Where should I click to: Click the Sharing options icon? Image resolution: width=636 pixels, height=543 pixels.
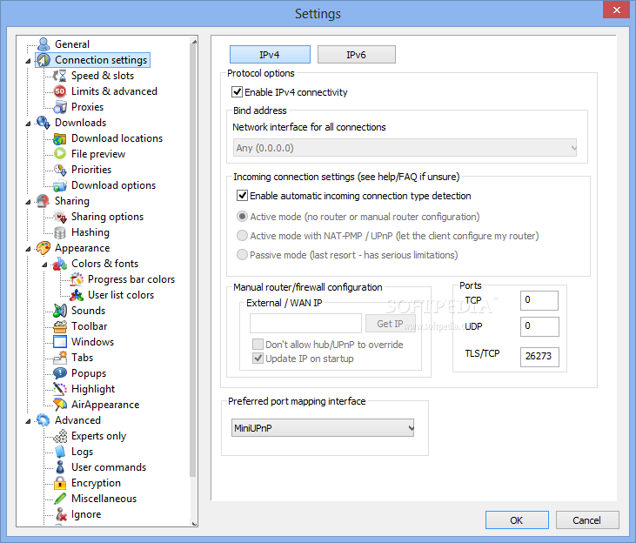(60, 217)
